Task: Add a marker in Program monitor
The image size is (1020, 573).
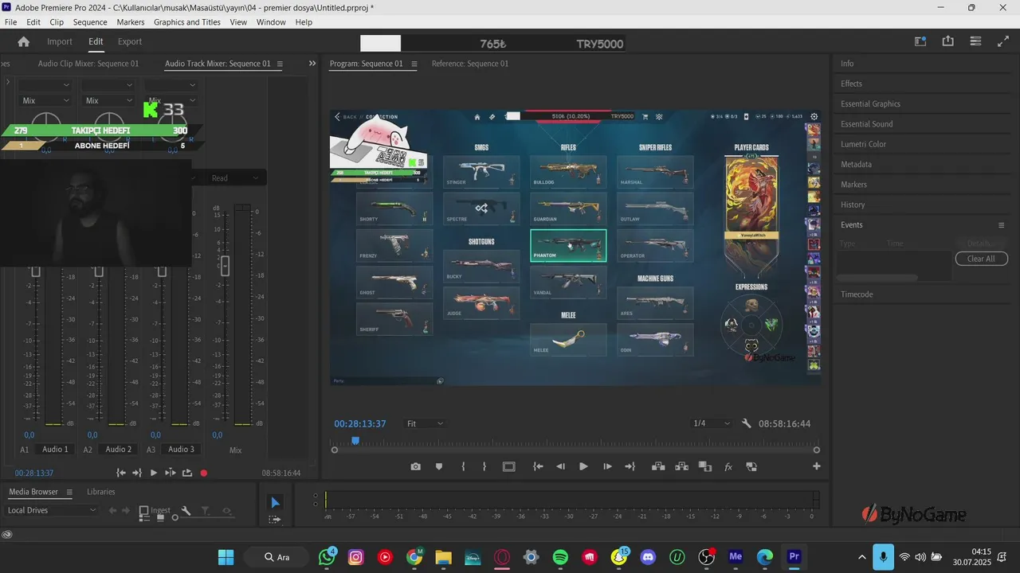Action: click(439, 467)
